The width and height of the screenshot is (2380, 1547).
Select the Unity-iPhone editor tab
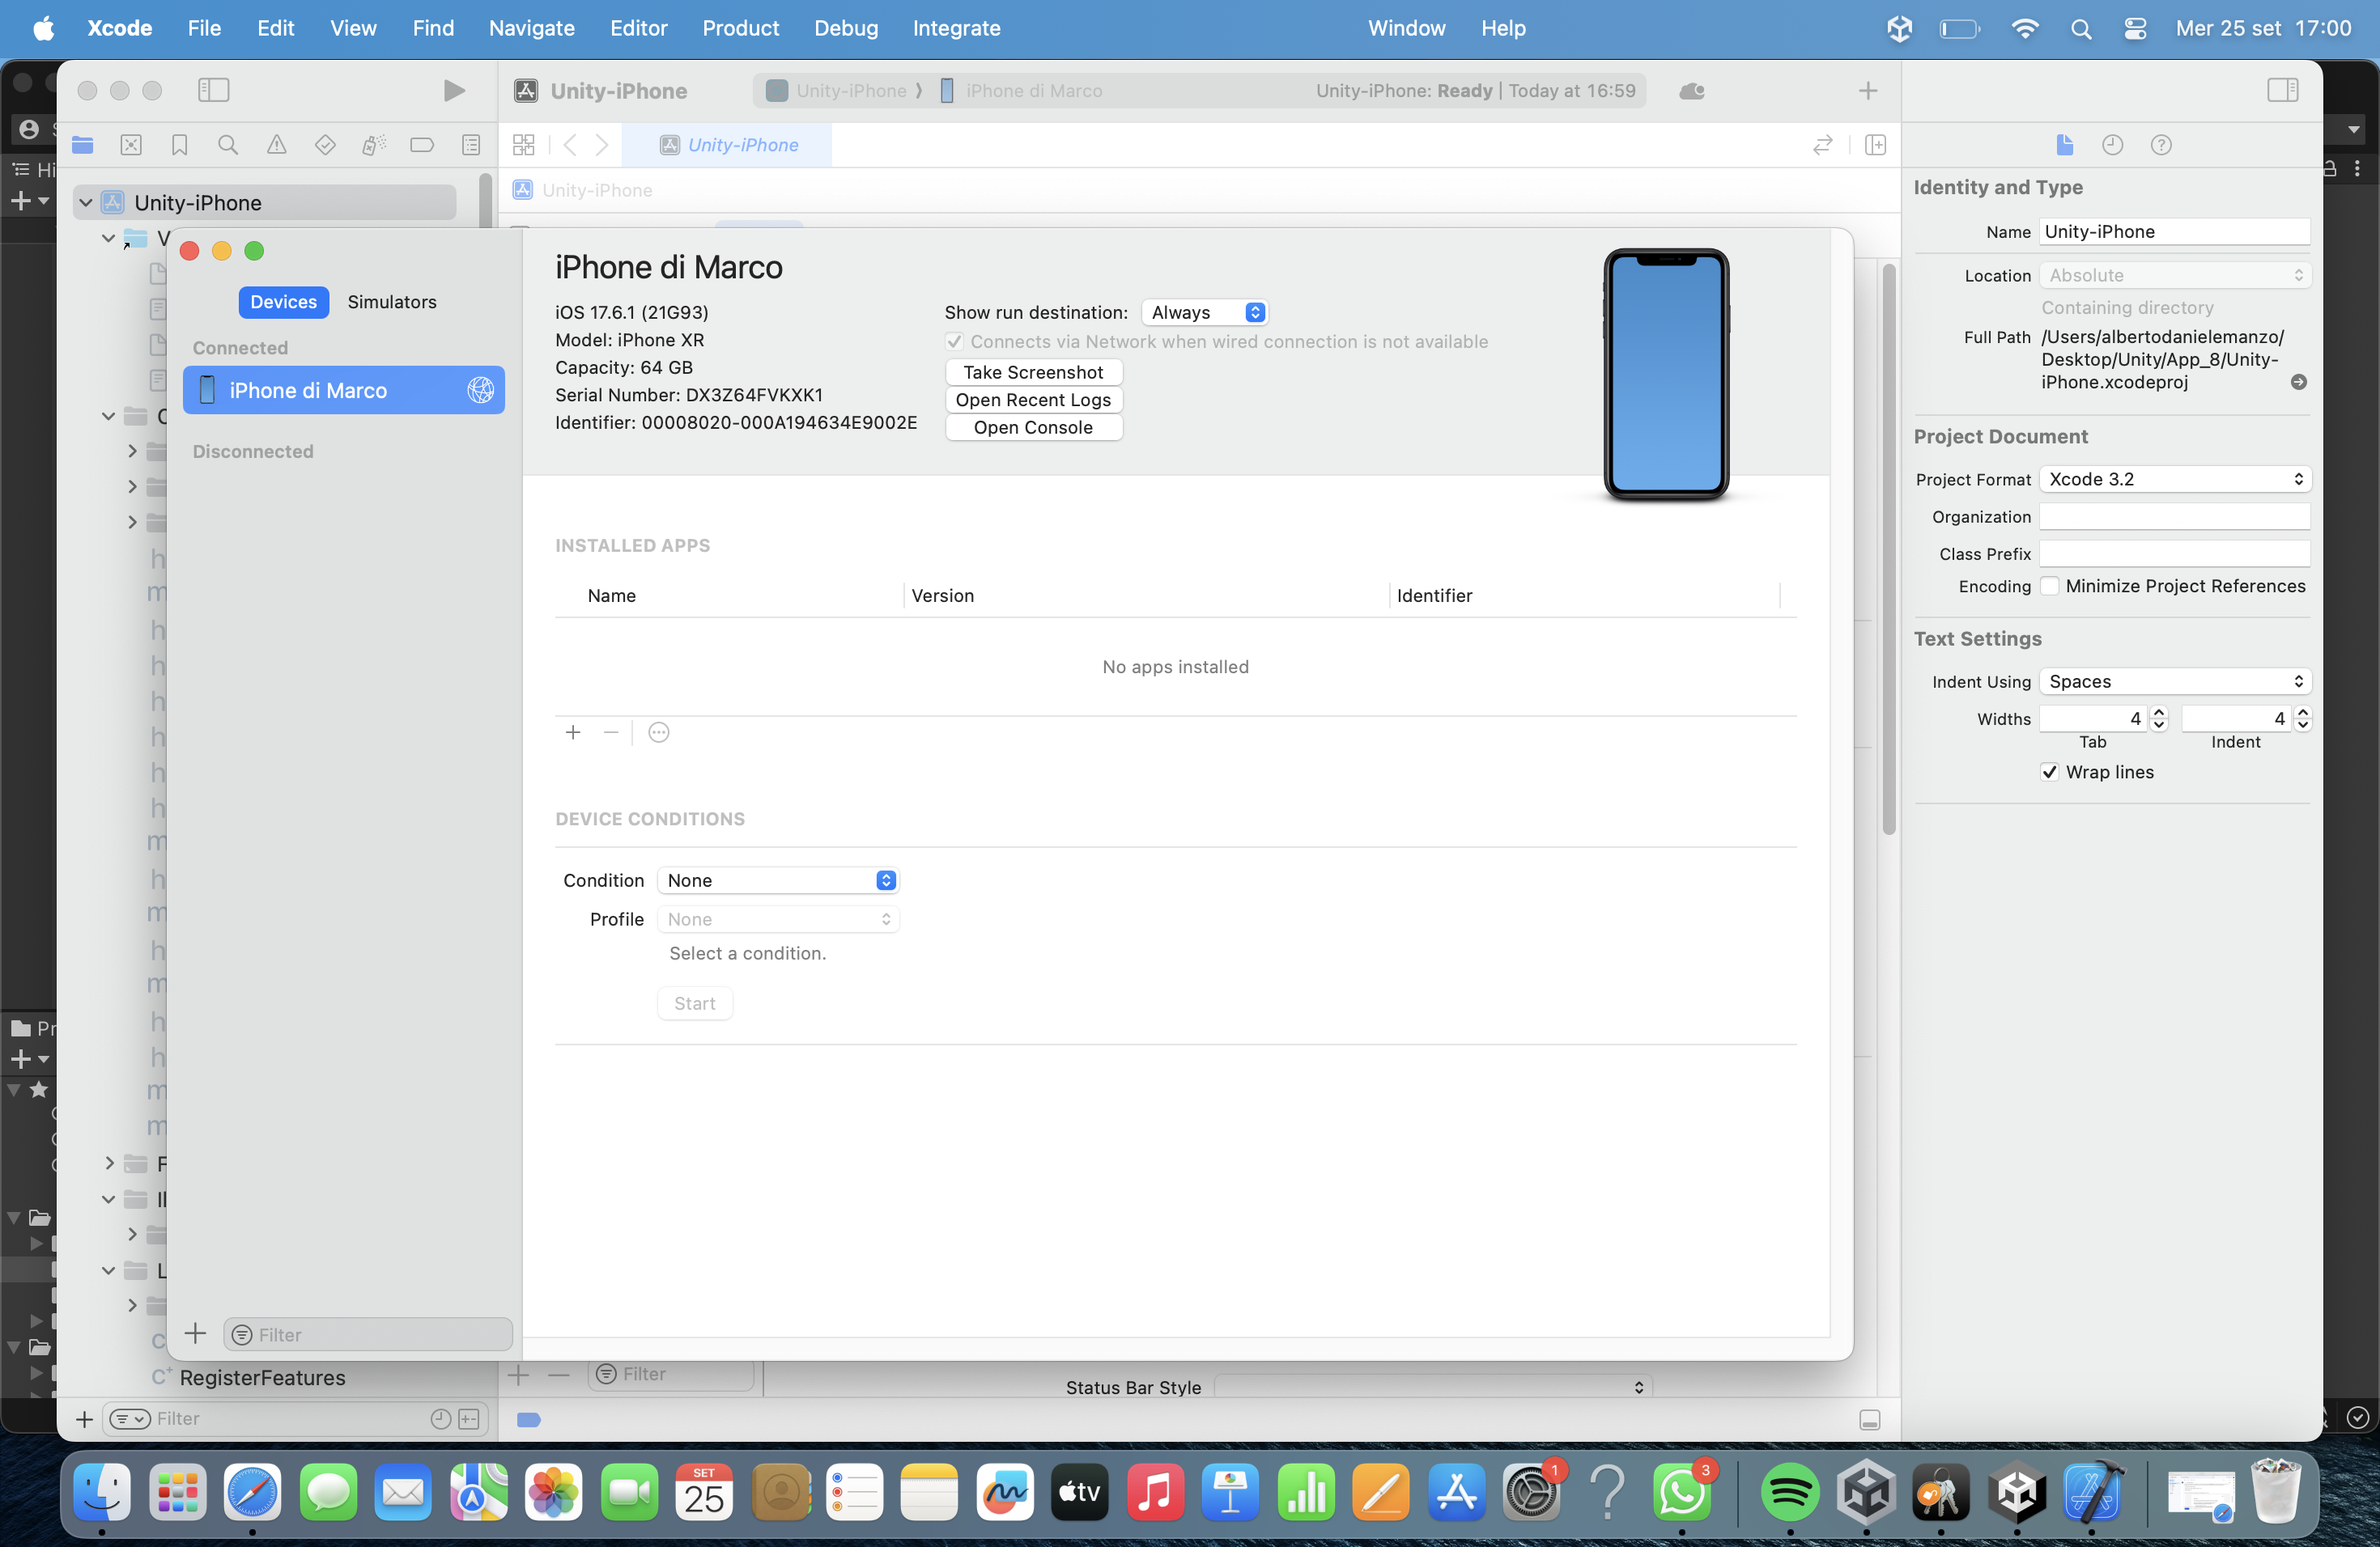pos(728,145)
